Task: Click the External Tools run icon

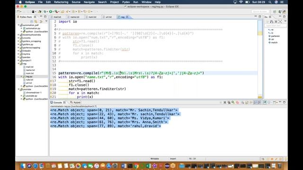Action: coord(56,11)
